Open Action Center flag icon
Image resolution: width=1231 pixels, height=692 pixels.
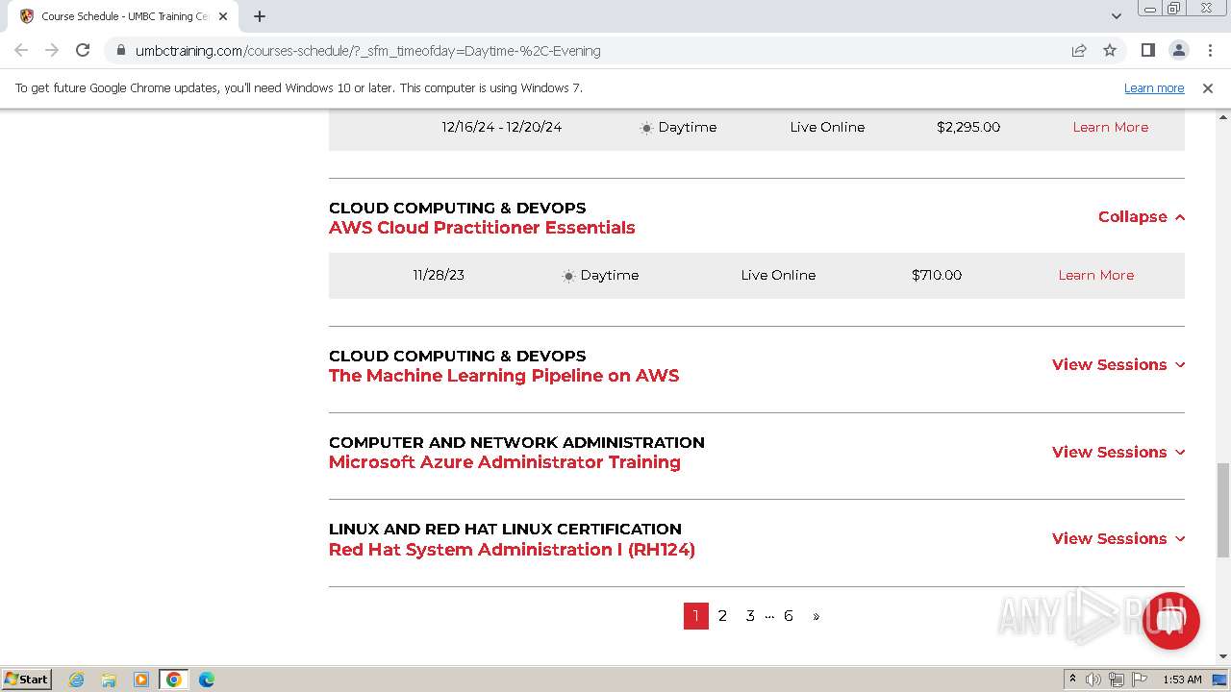(1140, 680)
